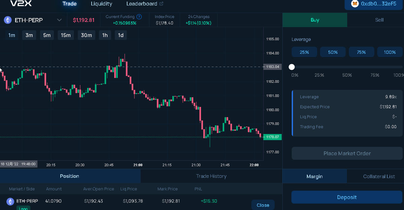Screen dimensions: 404x210
Task: Switch to the Sell tab
Action: (x=379, y=20)
